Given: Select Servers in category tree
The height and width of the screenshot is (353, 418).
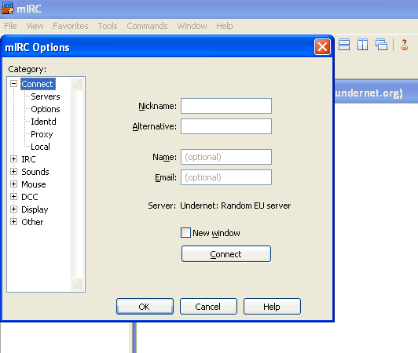Looking at the screenshot, I should point(46,96).
